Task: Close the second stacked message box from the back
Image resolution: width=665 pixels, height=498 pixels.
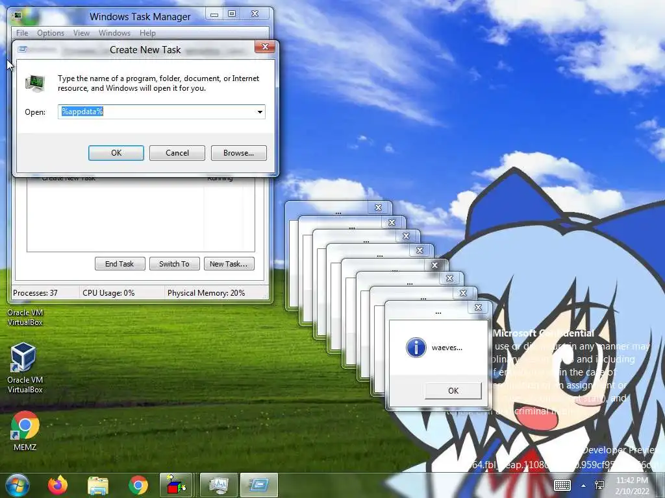Action: click(392, 222)
